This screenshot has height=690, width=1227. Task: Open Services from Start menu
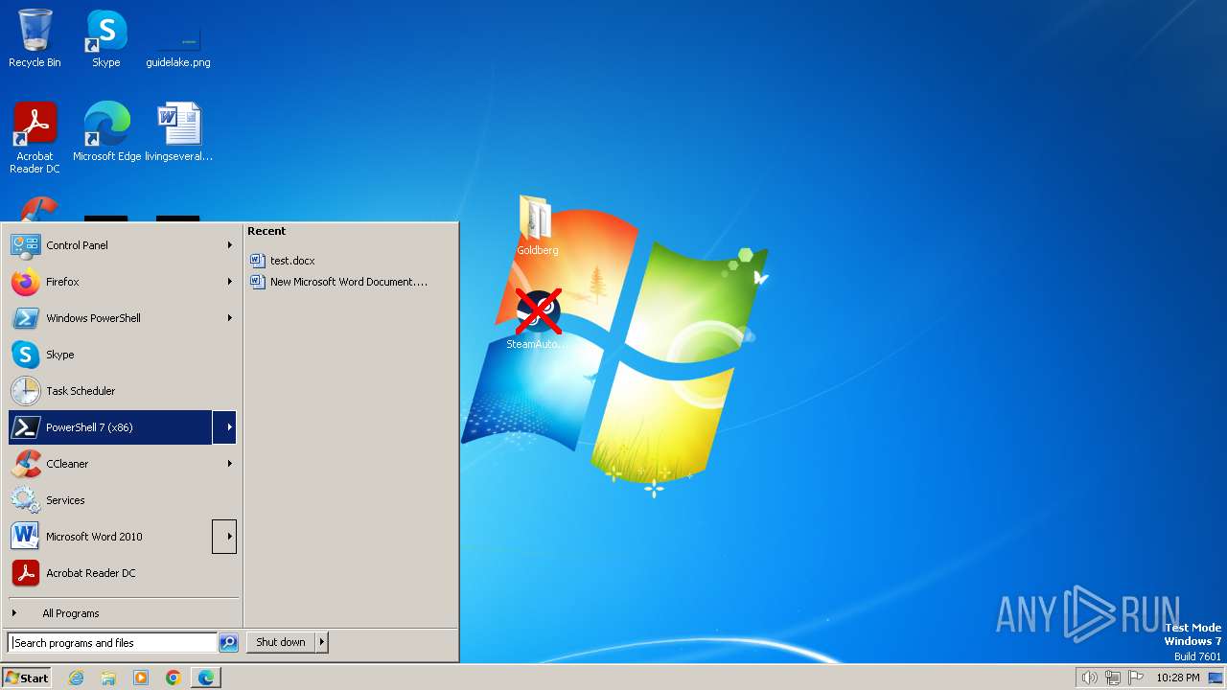pyautogui.click(x=122, y=500)
